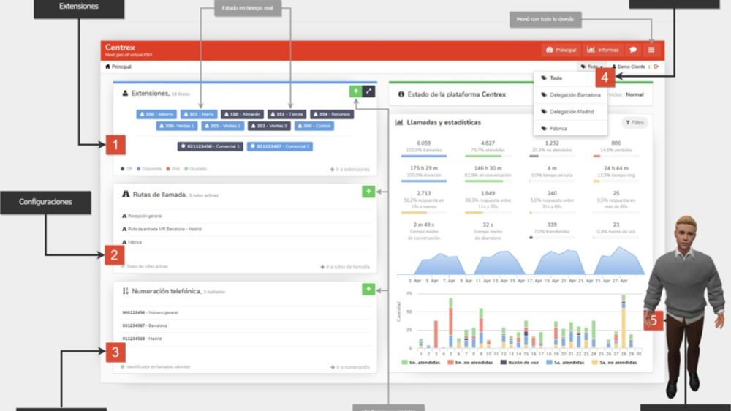The image size is (731, 411).
Task: Click the logout icon next to Demo Cliente
Action: (x=656, y=67)
